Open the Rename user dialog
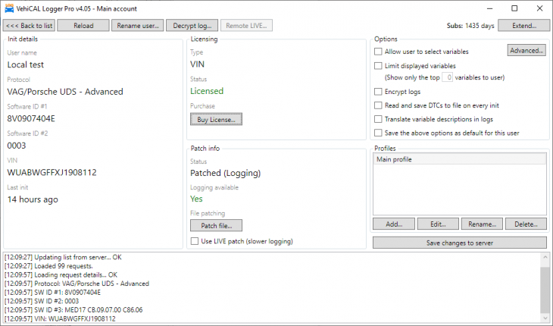 tap(137, 26)
